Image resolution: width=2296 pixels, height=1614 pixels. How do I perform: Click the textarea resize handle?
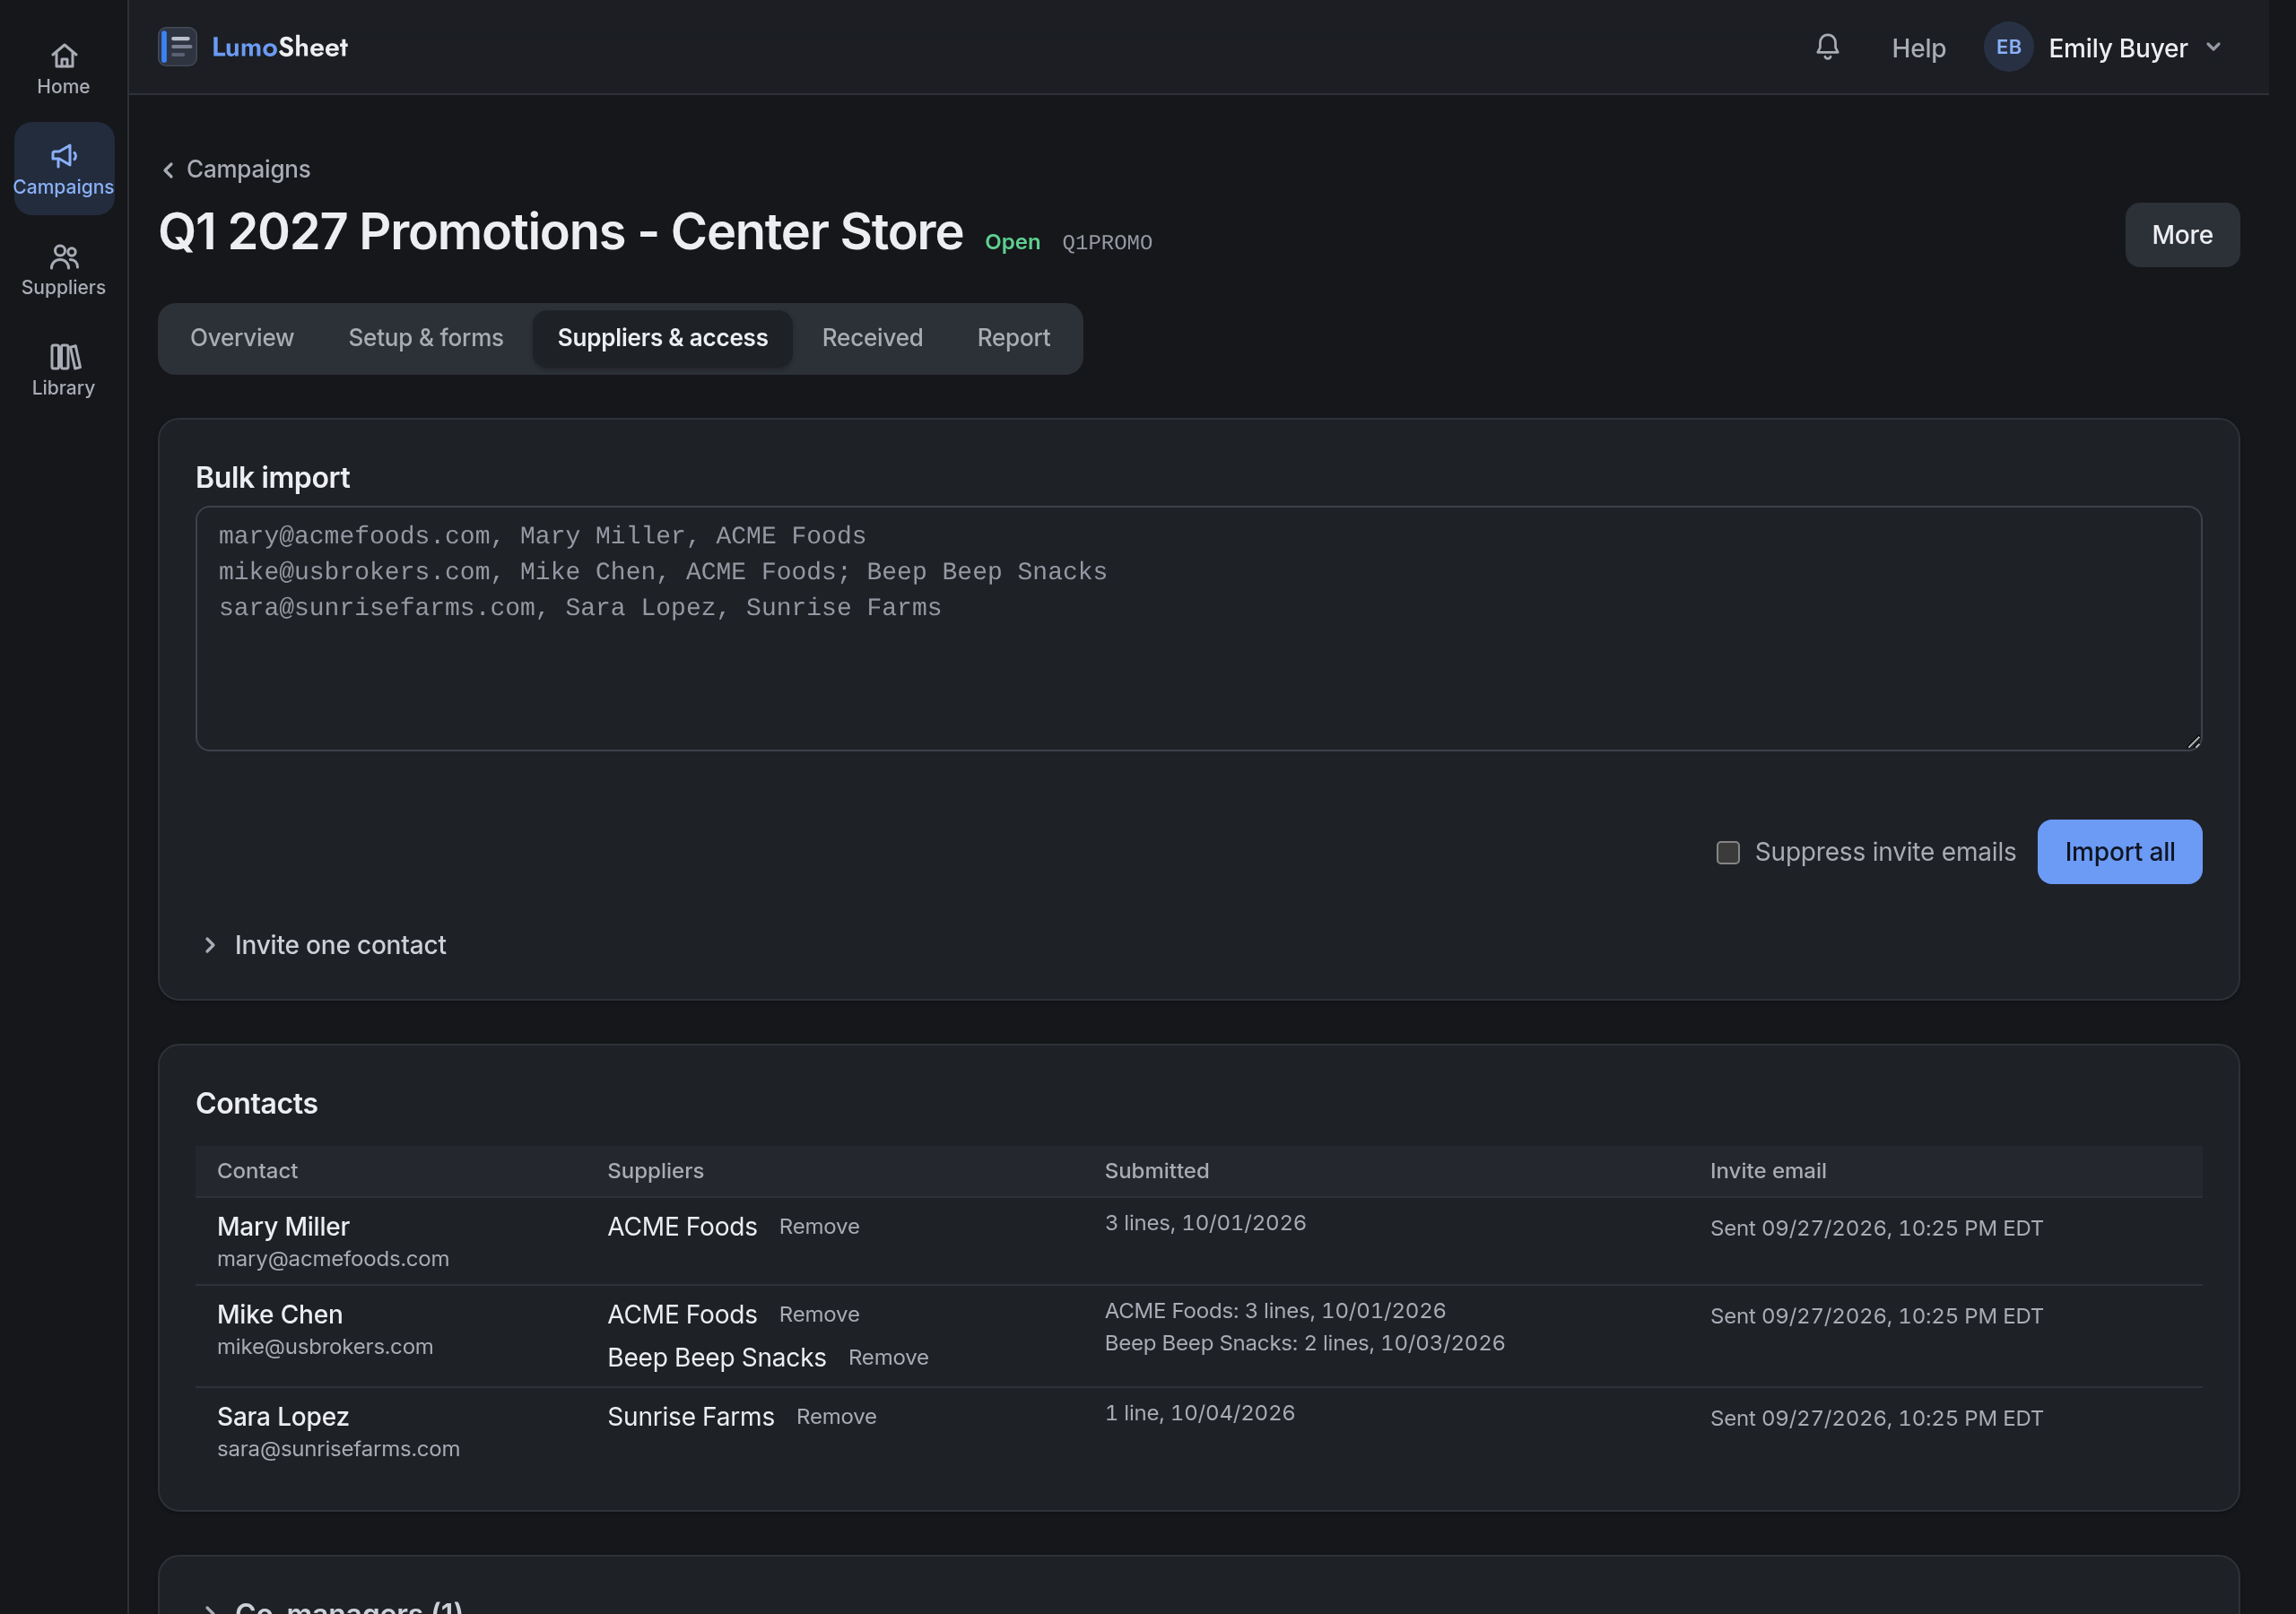[x=2193, y=742]
